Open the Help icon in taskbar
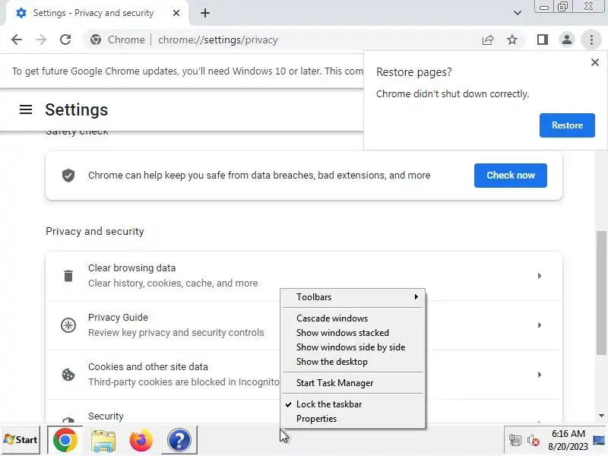The width and height of the screenshot is (608, 456). coord(179,440)
